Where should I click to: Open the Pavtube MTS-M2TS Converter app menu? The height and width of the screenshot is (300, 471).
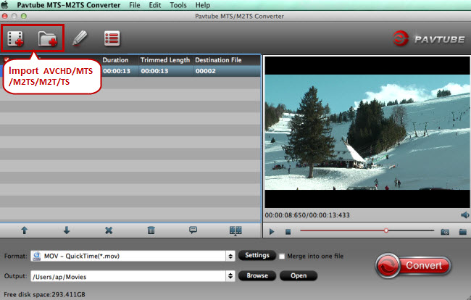[x=69, y=5]
